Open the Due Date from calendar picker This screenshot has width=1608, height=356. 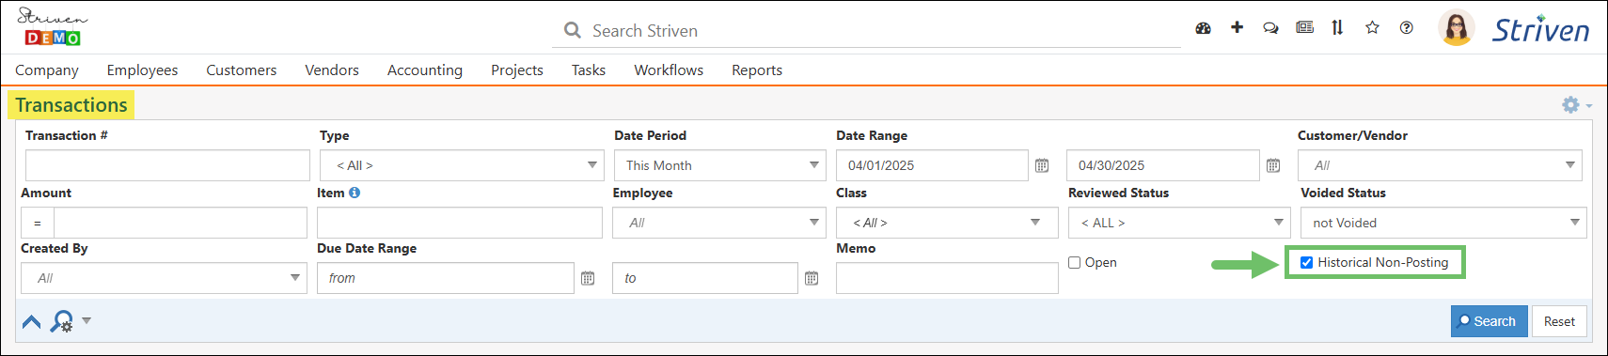pyautogui.click(x=588, y=278)
